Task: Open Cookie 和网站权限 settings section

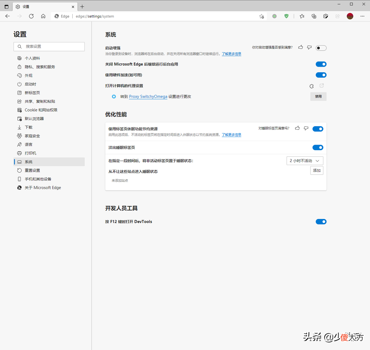Action: [49, 110]
